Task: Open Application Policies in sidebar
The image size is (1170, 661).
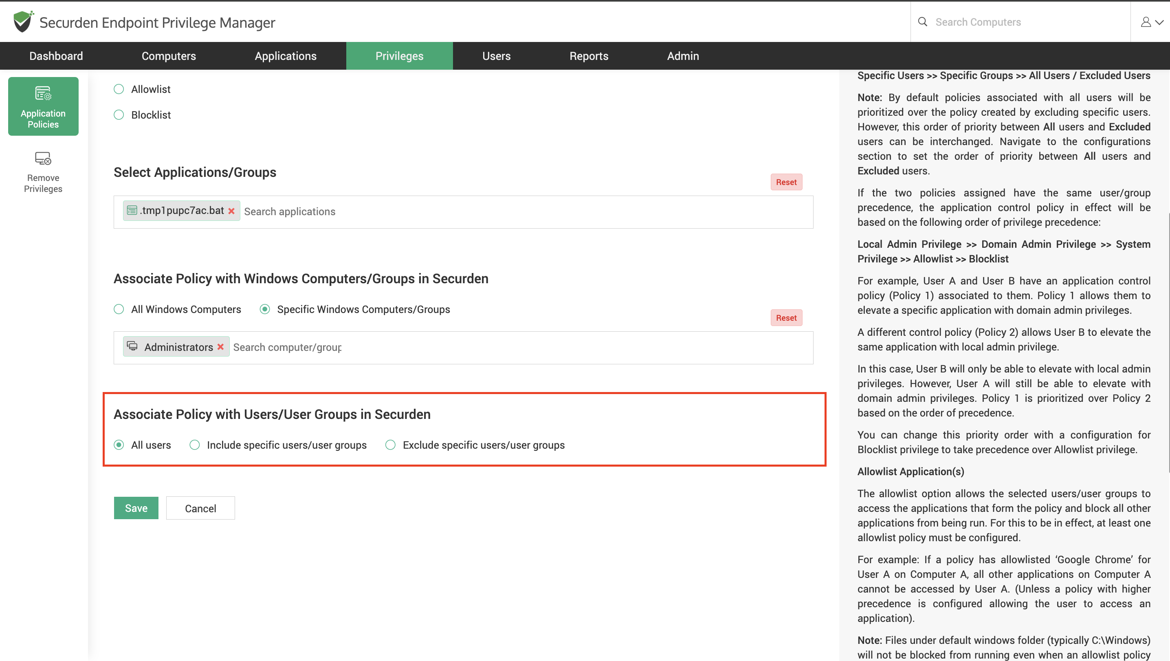Action: [x=43, y=106]
